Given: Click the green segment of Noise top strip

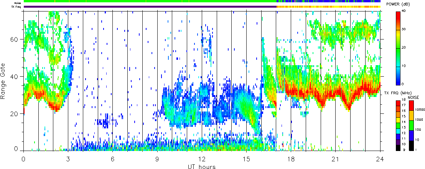Looking at the screenshot, I should [150, 2].
